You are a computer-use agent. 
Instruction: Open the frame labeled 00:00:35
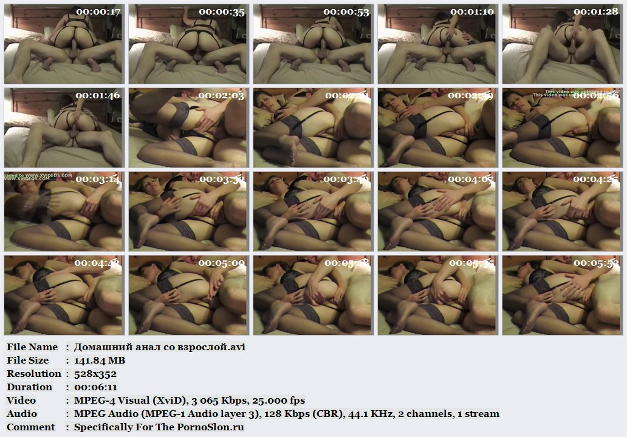(189, 44)
